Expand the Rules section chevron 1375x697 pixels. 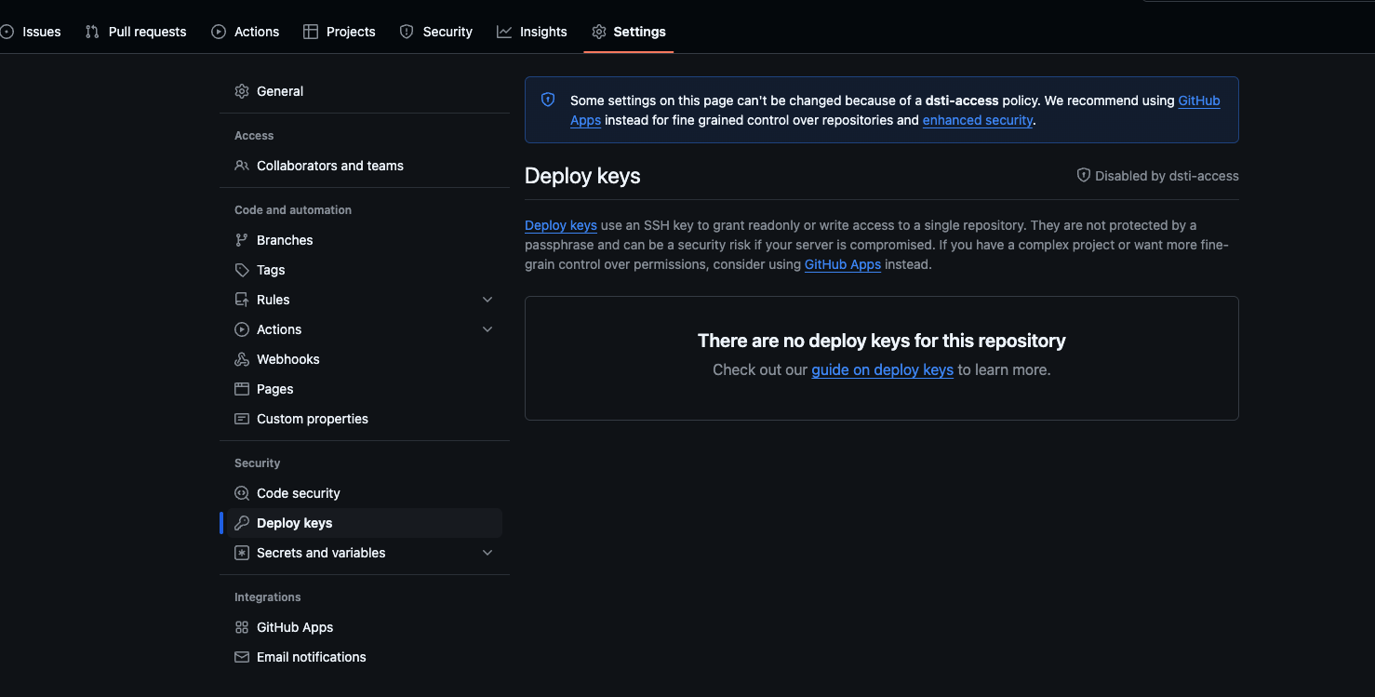(x=487, y=300)
